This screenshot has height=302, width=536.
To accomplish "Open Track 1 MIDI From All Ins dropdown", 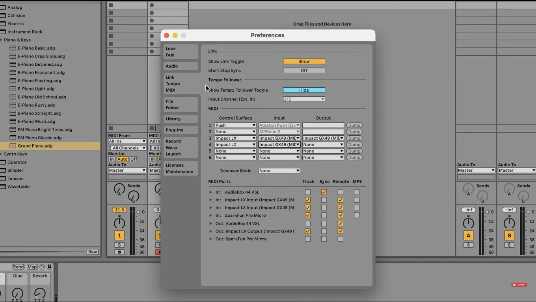I will pos(127,141).
